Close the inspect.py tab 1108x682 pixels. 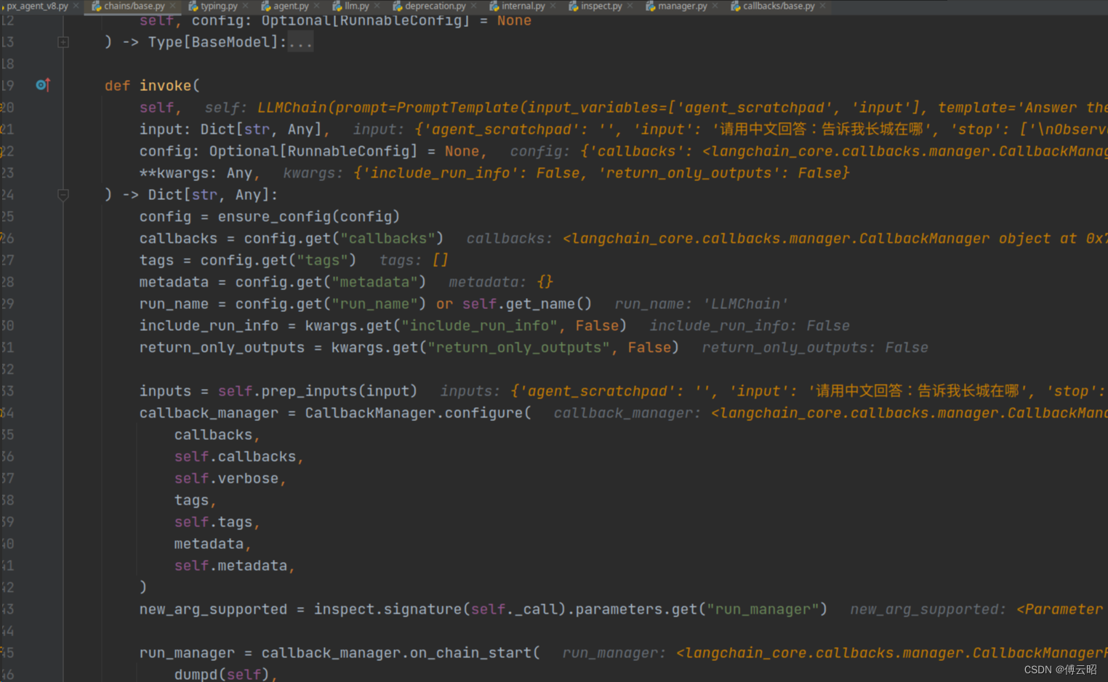coord(630,6)
